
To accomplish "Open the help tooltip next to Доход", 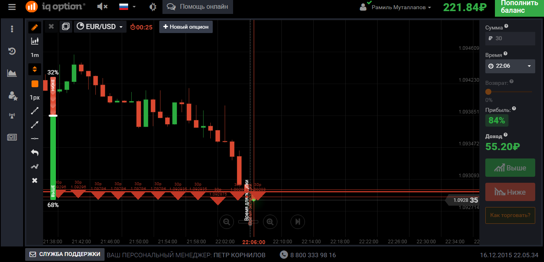I will (506, 135).
